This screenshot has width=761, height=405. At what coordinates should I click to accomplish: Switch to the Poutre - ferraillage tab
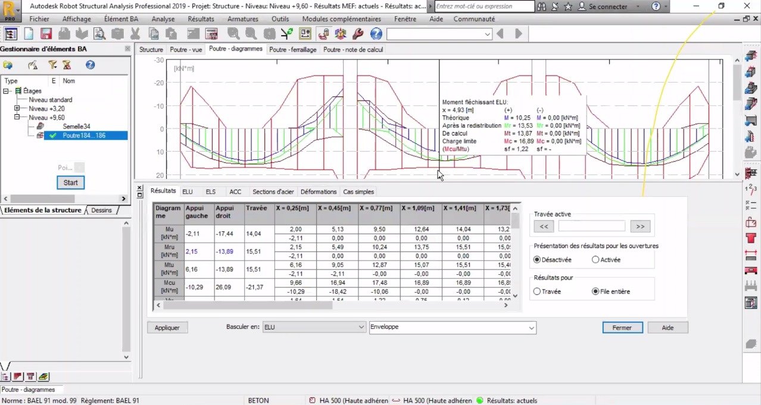point(293,50)
